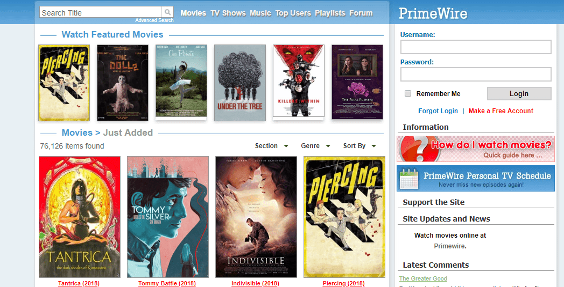This screenshot has width=564, height=287.
Task: Click into the Username field
Action: [x=476, y=47]
